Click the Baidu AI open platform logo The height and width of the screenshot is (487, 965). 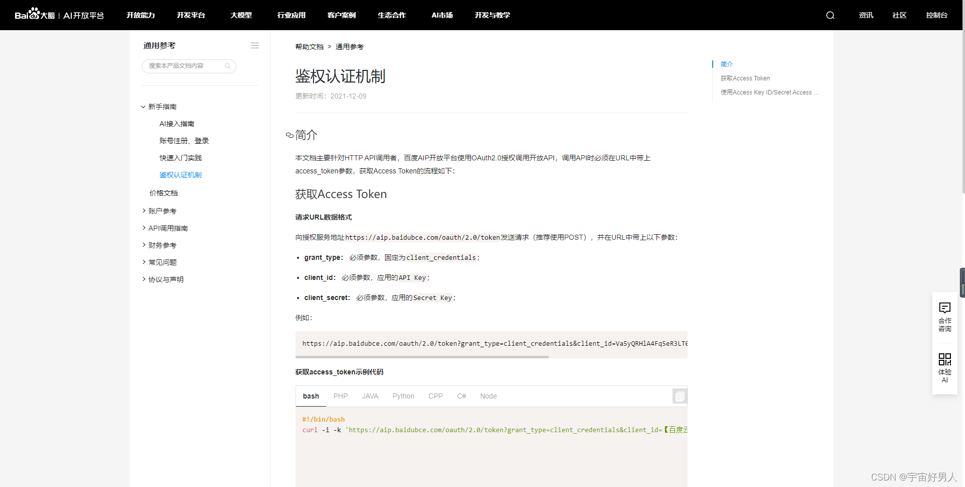[59, 15]
